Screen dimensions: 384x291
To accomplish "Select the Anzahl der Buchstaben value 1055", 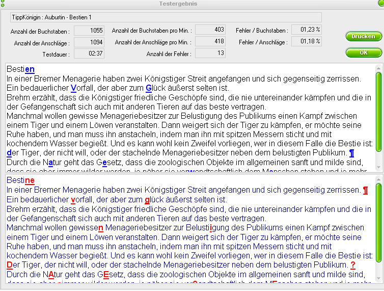I will pyautogui.click(x=89, y=31).
